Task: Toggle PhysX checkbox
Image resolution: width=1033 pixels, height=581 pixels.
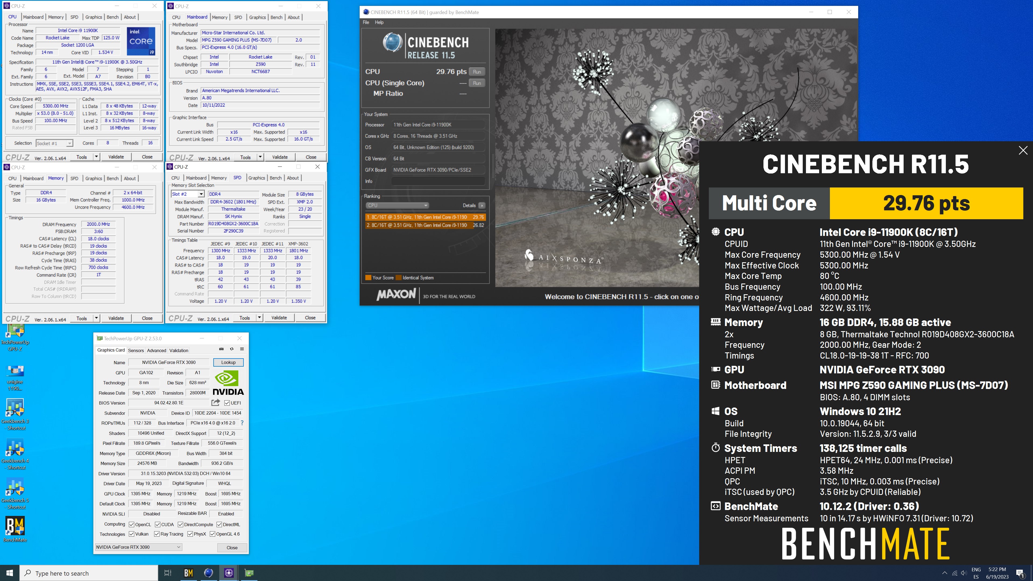Action: click(190, 534)
